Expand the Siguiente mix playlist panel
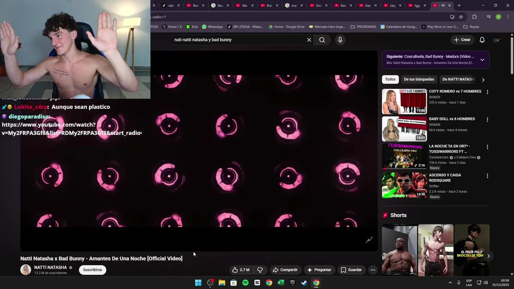Screen dimensions: 514x289 (x=482, y=60)
